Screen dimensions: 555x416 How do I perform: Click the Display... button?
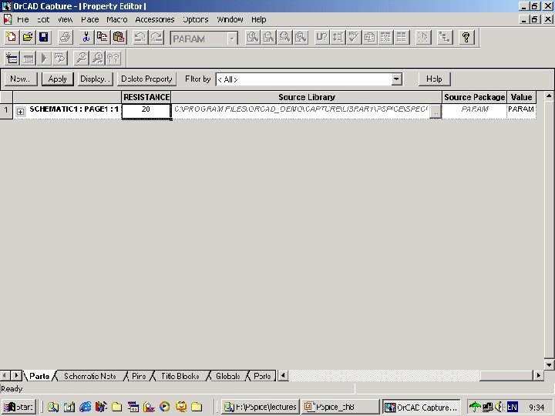(96, 79)
